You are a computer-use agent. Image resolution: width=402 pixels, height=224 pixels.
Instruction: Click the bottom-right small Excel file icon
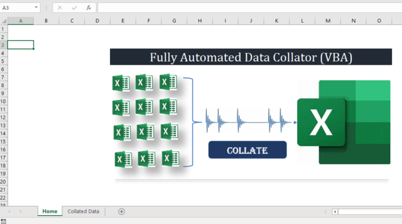[x=171, y=158]
